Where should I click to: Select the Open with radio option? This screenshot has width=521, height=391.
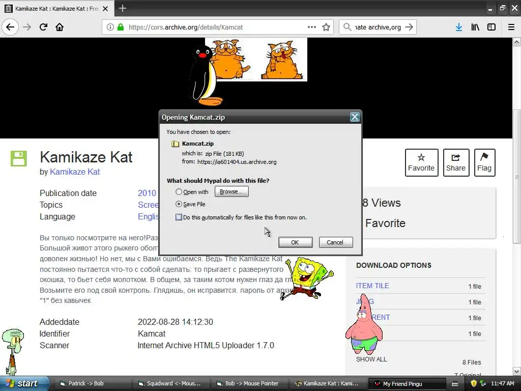click(x=179, y=192)
